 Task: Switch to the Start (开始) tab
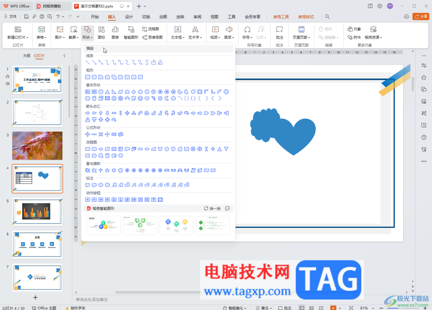[x=95, y=17]
